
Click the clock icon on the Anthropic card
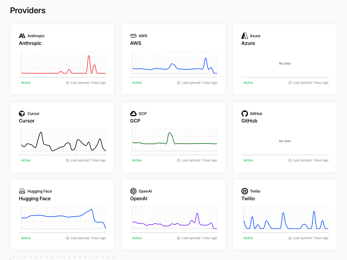(x=68, y=83)
